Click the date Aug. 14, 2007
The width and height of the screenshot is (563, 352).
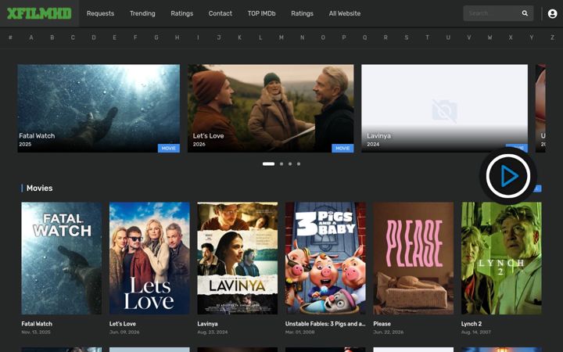point(476,332)
